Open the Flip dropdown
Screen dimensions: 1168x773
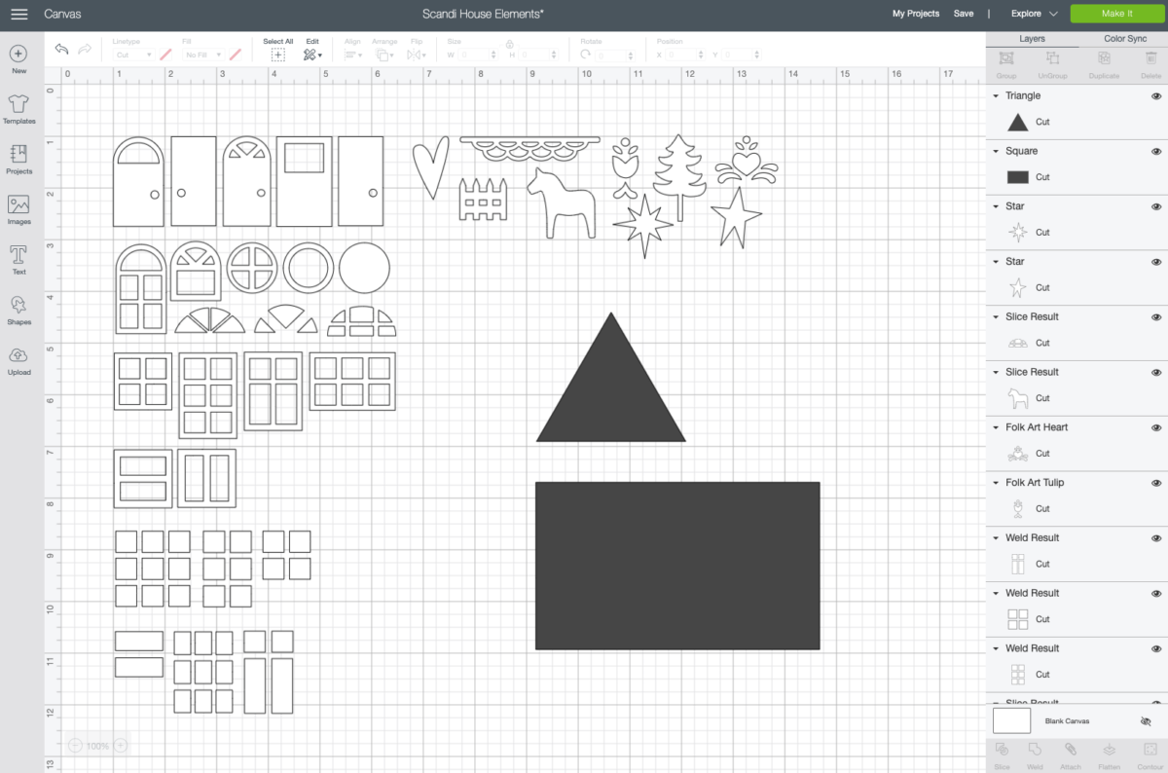(x=417, y=55)
